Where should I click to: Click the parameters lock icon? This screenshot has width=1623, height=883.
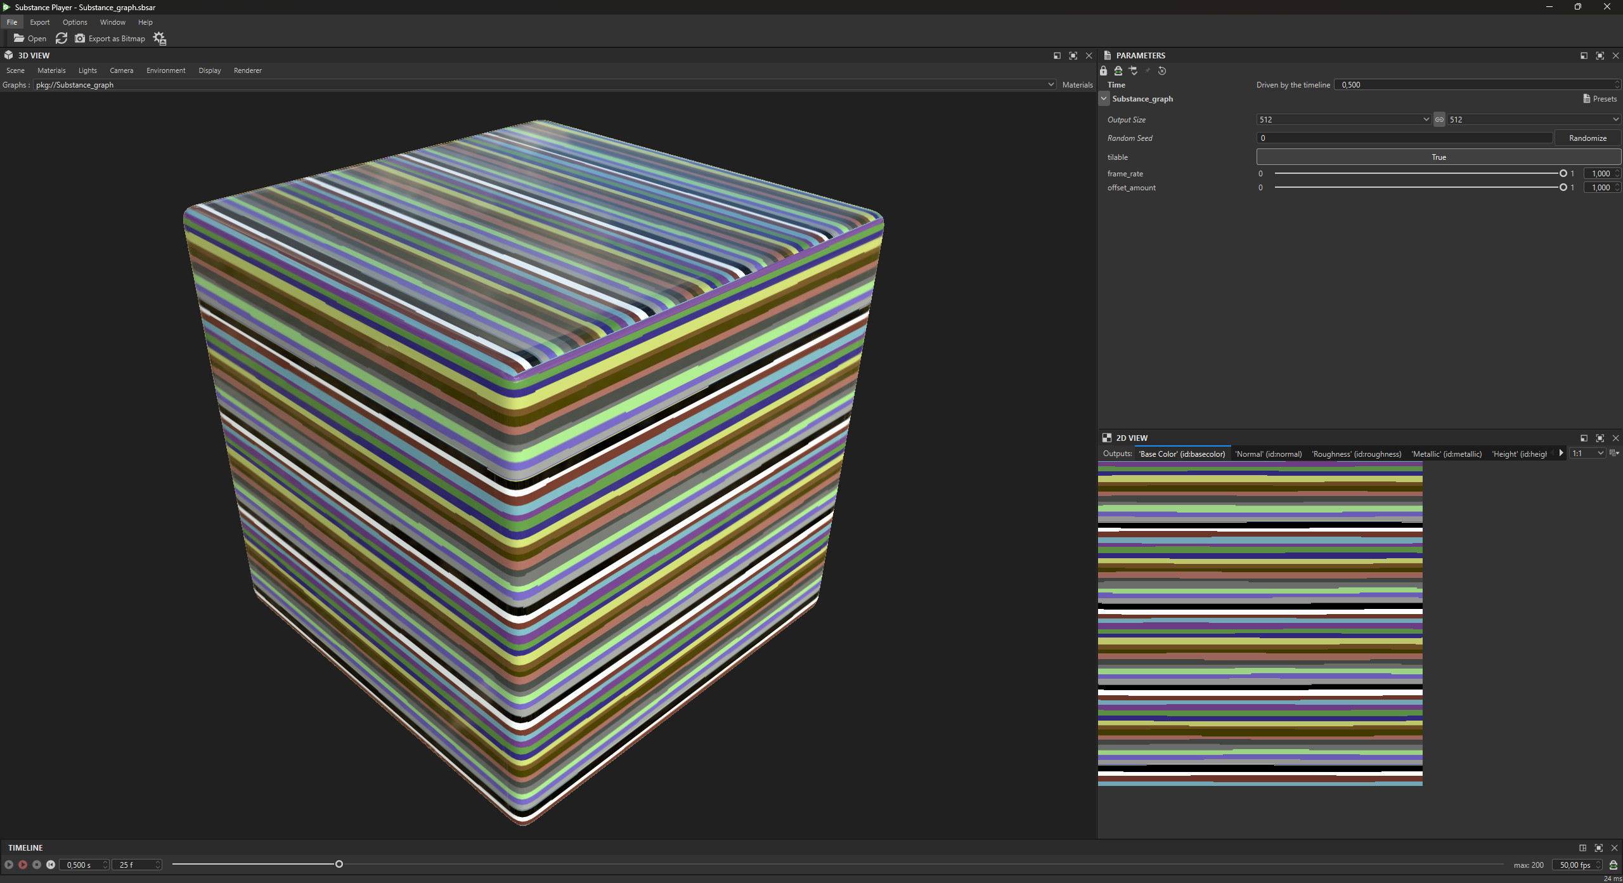pyautogui.click(x=1104, y=71)
